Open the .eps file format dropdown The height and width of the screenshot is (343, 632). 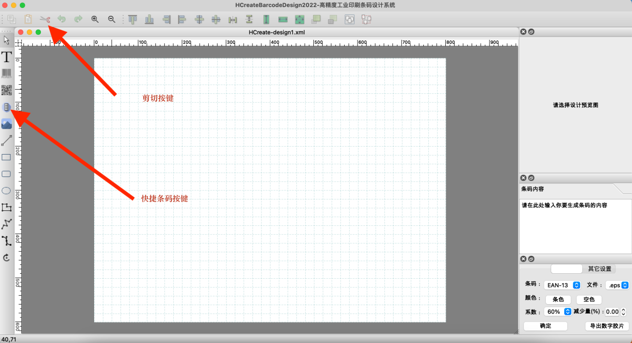pos(617,285)
